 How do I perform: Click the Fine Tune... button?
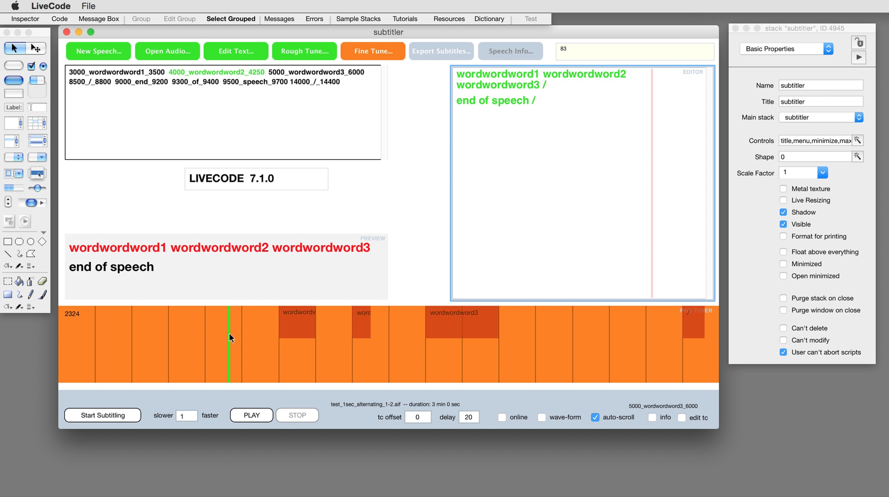click(373, 51)
